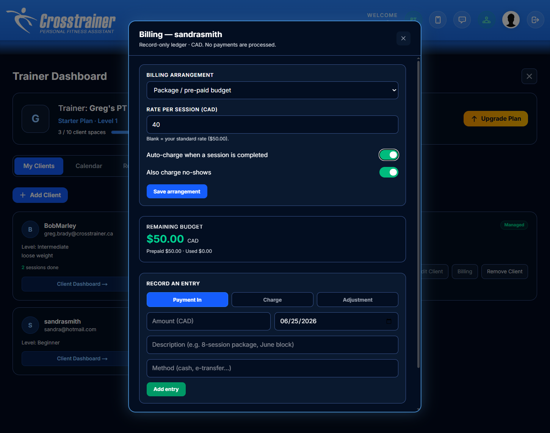Click the $50.00 remaining budget value
Screen dimensions: 550x433
pos(165,239)
